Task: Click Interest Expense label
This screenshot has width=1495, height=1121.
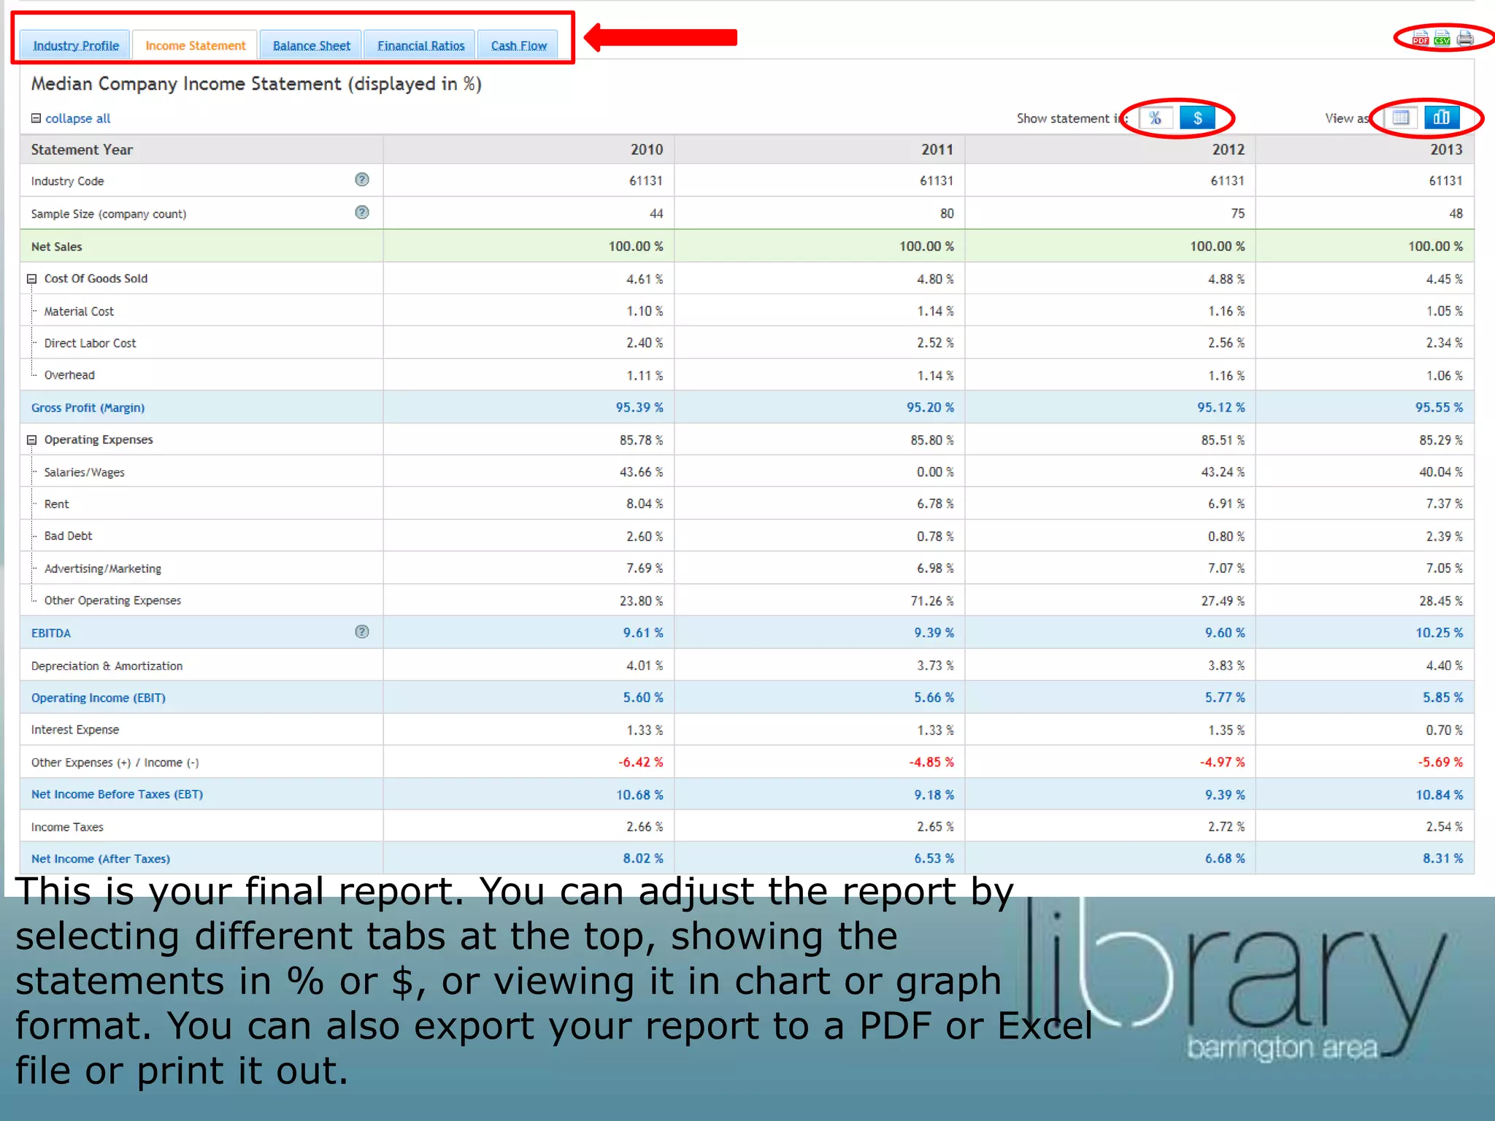Action: pyautogui.click(x=74, y=730)
